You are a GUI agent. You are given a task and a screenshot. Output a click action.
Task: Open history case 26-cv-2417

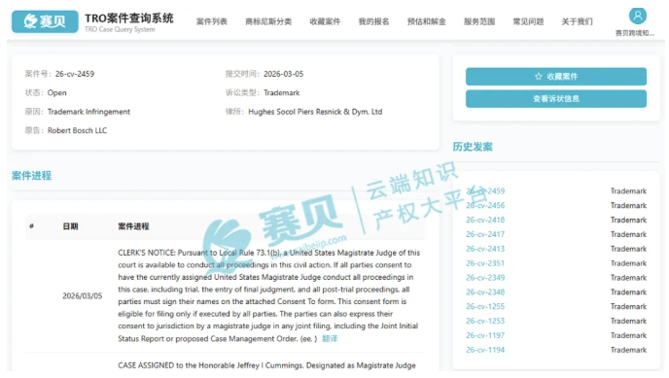click(485, 234)
